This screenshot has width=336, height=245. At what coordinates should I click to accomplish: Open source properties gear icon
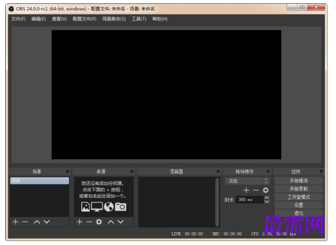pyautogui.click(x=99, y=222)
